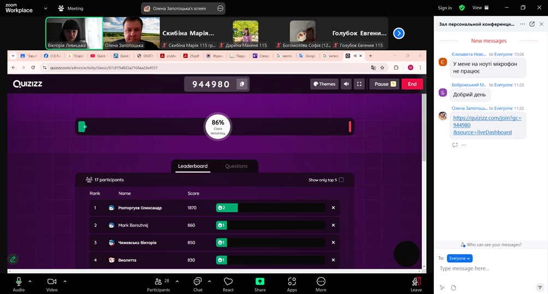
Task: Toggle Zoom microphone Audio button
Action: click(19, 284)
